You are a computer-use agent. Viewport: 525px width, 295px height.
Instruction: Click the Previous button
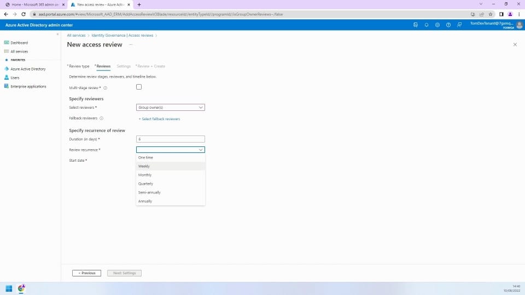[87, 273]
